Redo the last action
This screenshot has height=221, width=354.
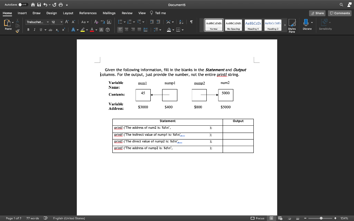[54, 4]
